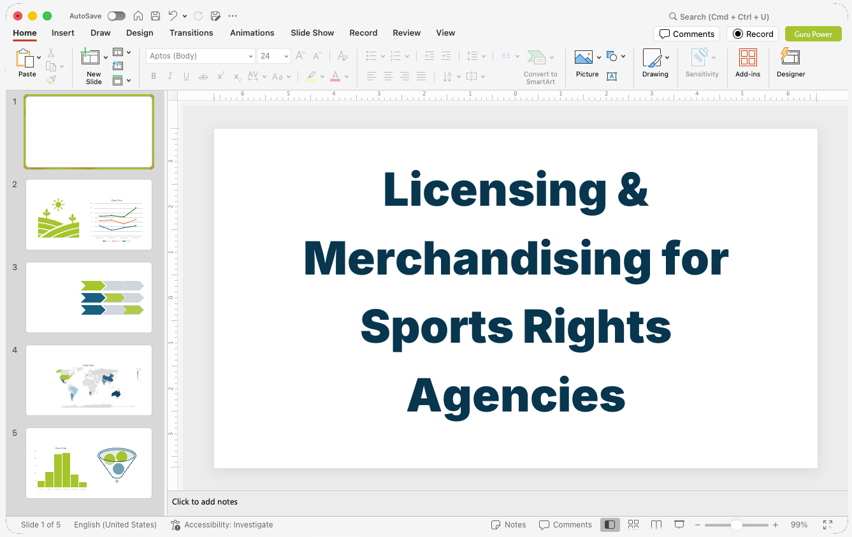Insert a text box
Screen dimensions: 852x537
pyautogui.click(x=612, y=76)
